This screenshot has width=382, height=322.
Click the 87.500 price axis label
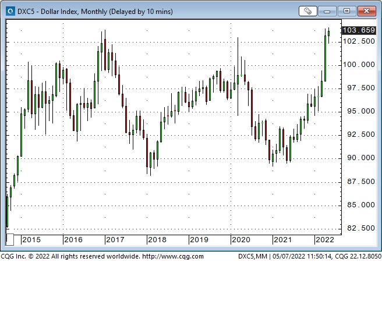point(361,182)
